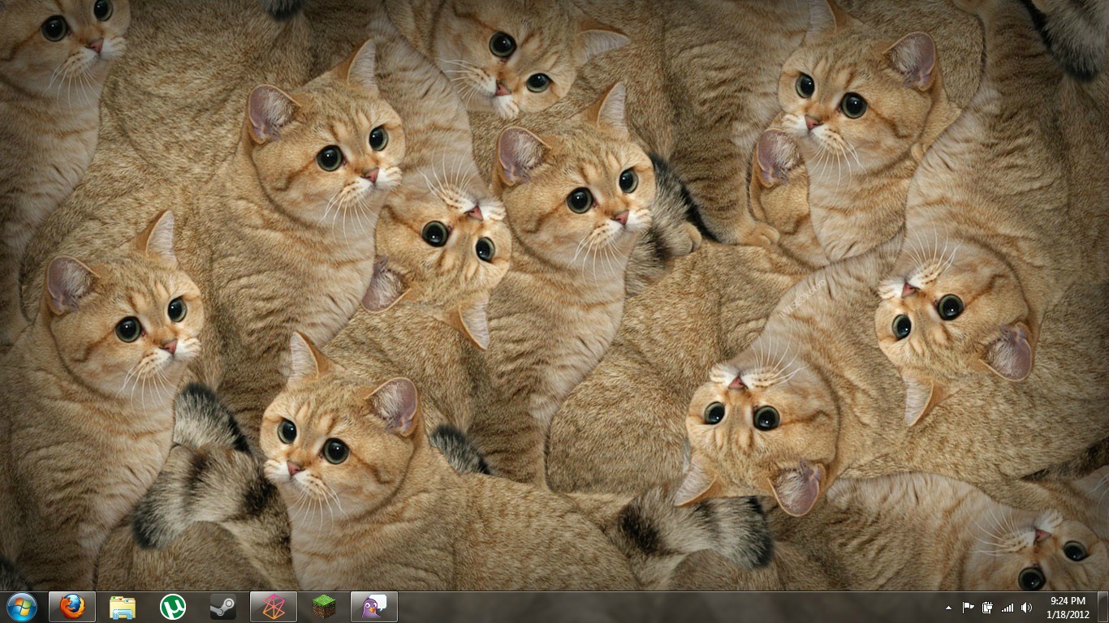
Task: Open Windows Explorer from the taskbar
Action: tap(123, 607)
